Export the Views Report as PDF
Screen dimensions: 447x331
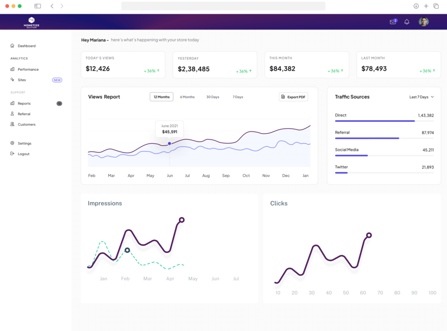tap(293, 97)
